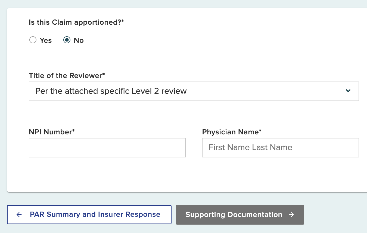The image size is (367, 233).
Task: Select the "Yes" radio button
Action: [x=33, y=40]
